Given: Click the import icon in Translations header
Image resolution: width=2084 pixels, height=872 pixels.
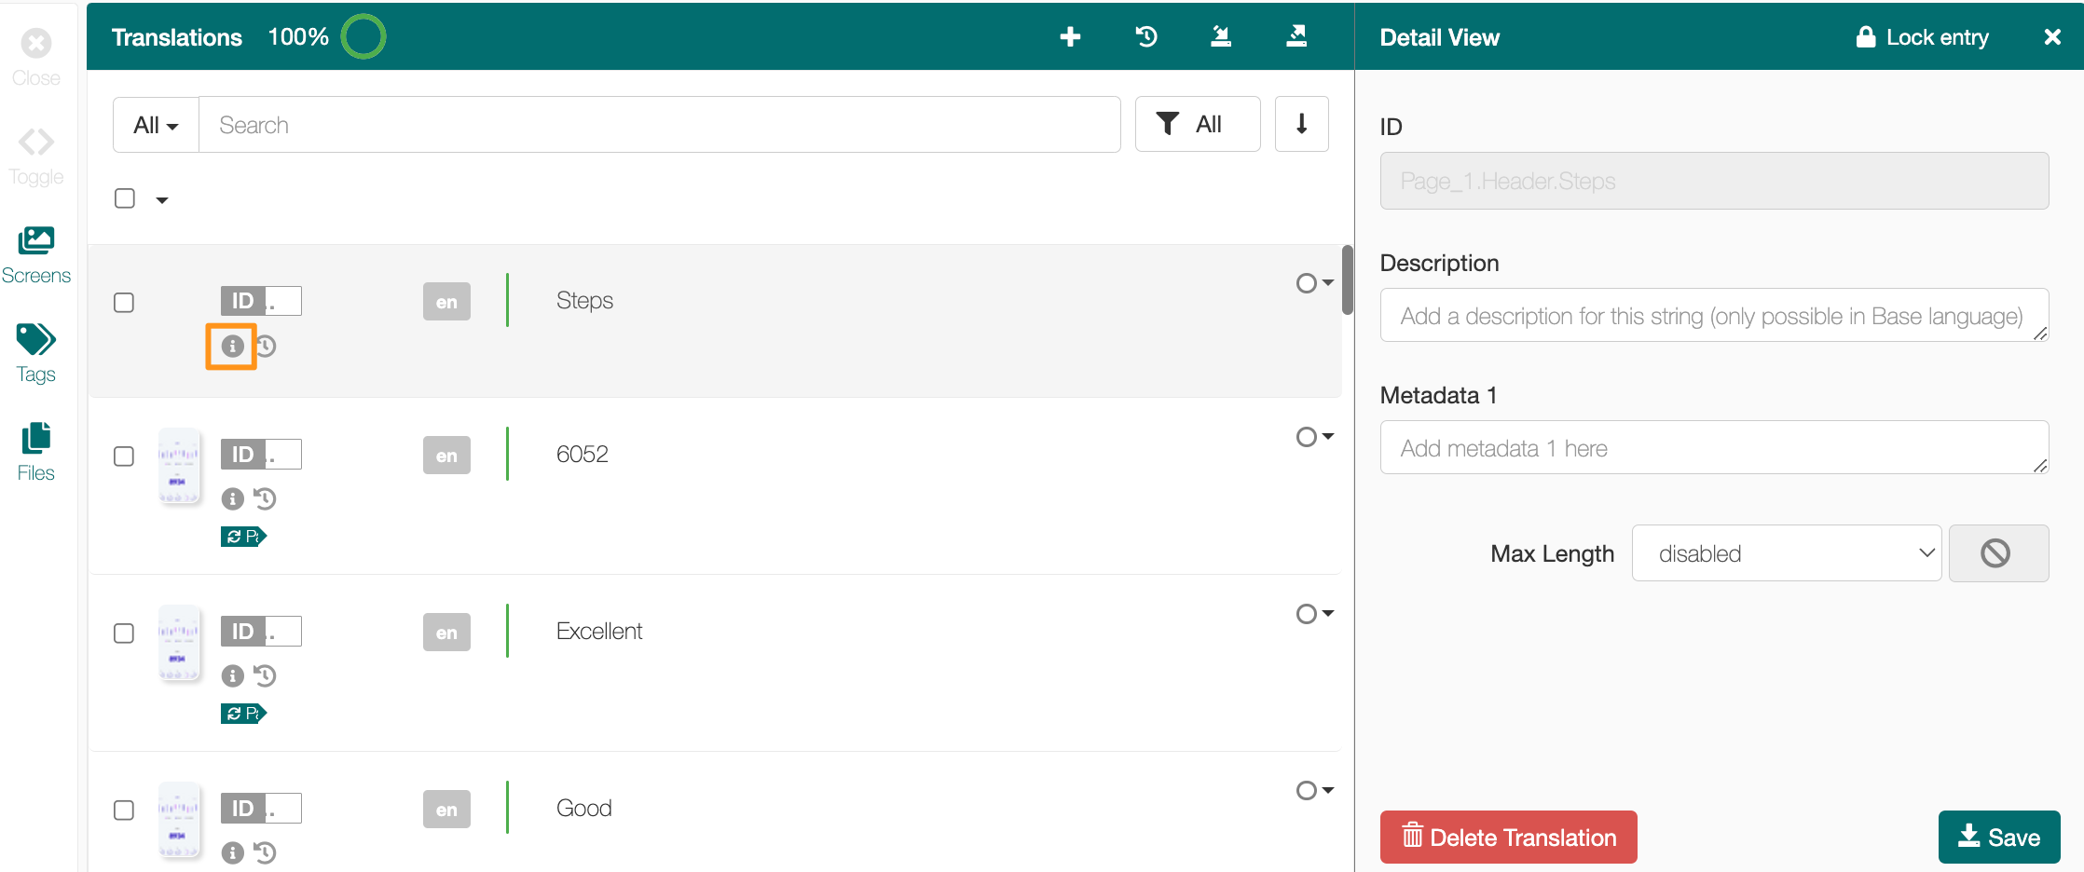Looking at the screenshot, I should pyautogui.click(x=1221, y=36).
